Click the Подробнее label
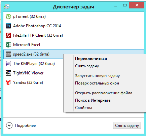This screenshot has width=146, height=136. (25, 126)
